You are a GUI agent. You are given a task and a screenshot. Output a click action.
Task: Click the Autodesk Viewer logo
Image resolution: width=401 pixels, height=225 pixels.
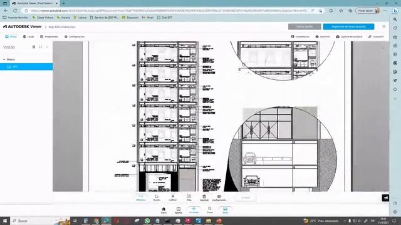[23, 26]
